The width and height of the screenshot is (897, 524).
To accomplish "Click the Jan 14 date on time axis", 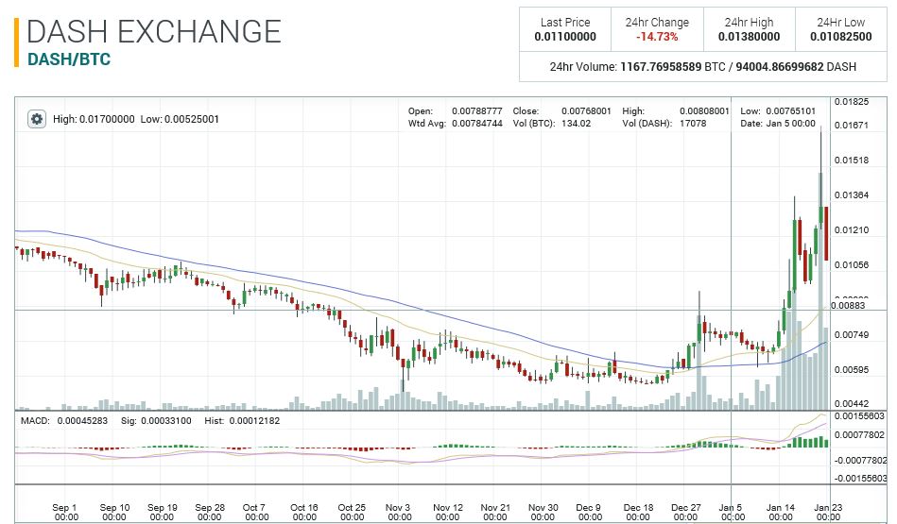I will pyautogui.click(x=781, y=512).
